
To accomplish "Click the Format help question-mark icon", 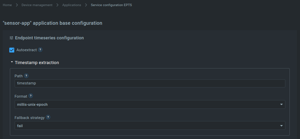I will [x=31, y=96].
